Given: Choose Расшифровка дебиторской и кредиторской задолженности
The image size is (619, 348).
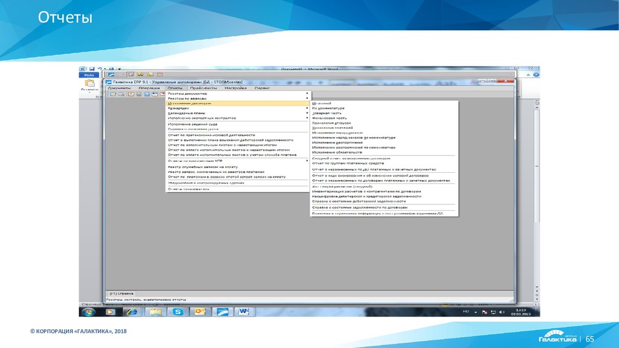Looking at the screenshot, I should click(x=384, y=196).
